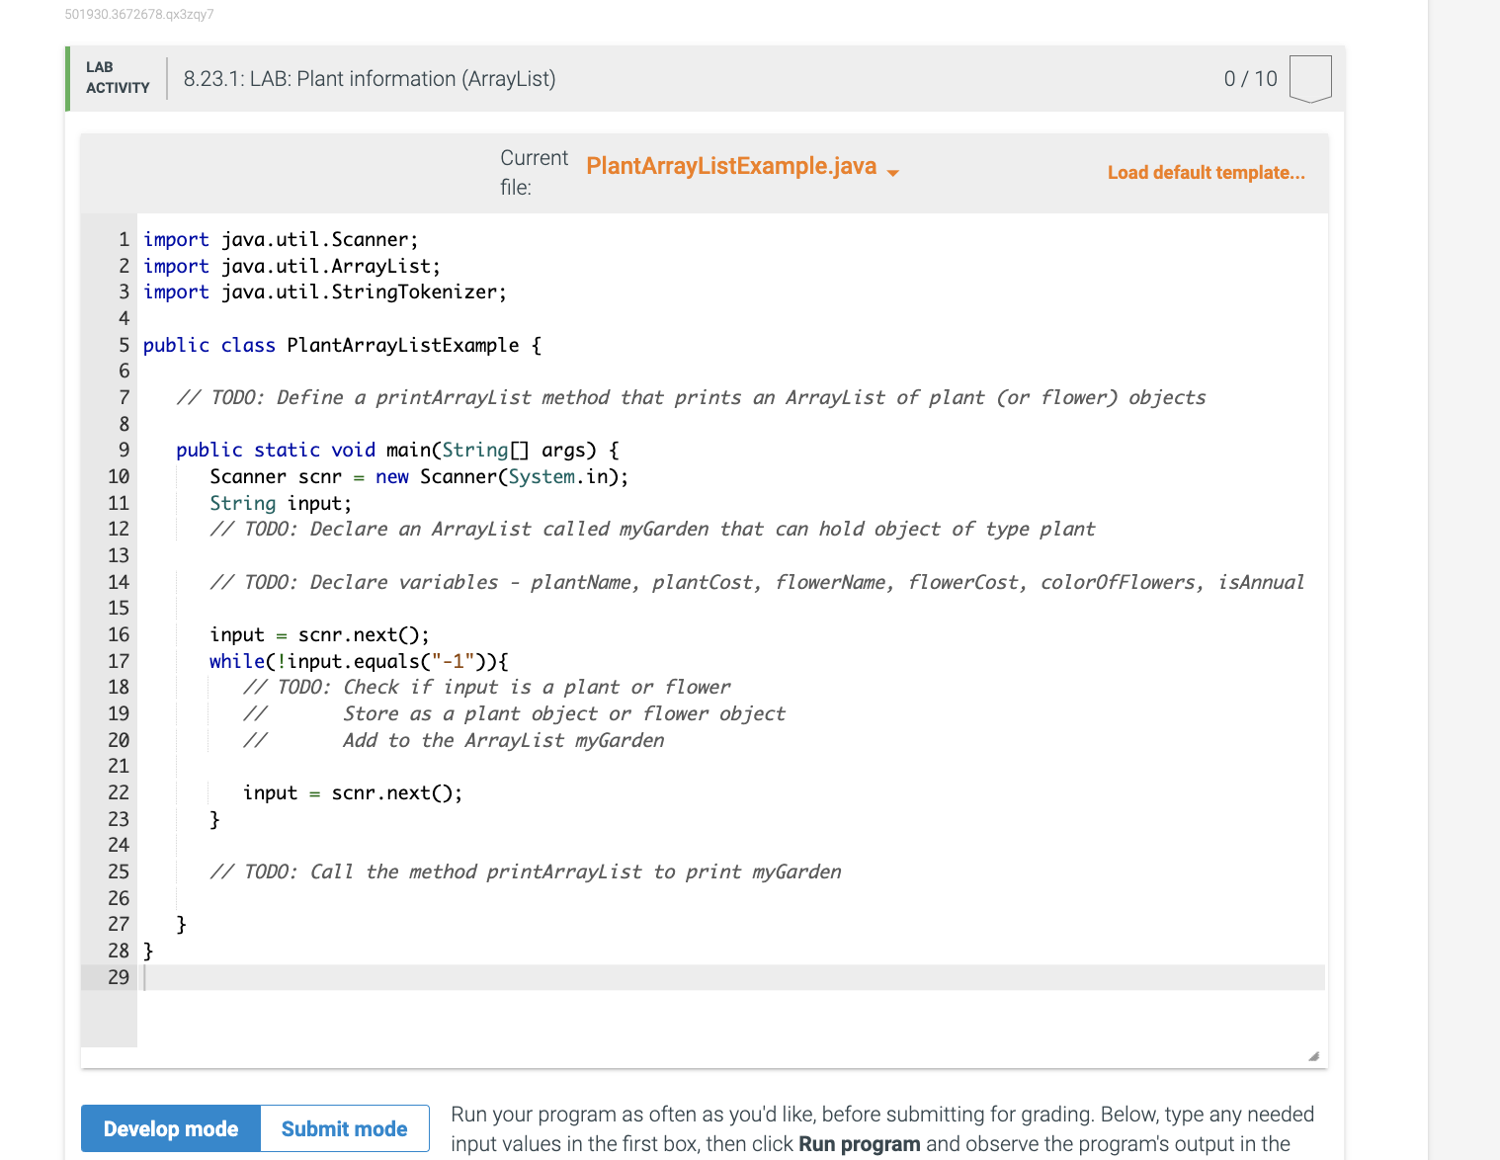
Task: Click the breadcrumb 501930.3672678.qx3zqy7
Action: coord(139,14)
